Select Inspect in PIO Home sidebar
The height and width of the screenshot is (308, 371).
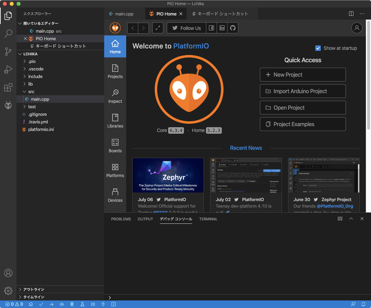click(115, 96)
